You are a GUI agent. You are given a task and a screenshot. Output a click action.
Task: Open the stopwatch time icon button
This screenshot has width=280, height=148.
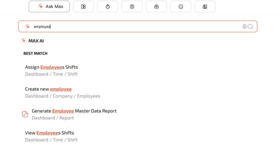point(107,6)
